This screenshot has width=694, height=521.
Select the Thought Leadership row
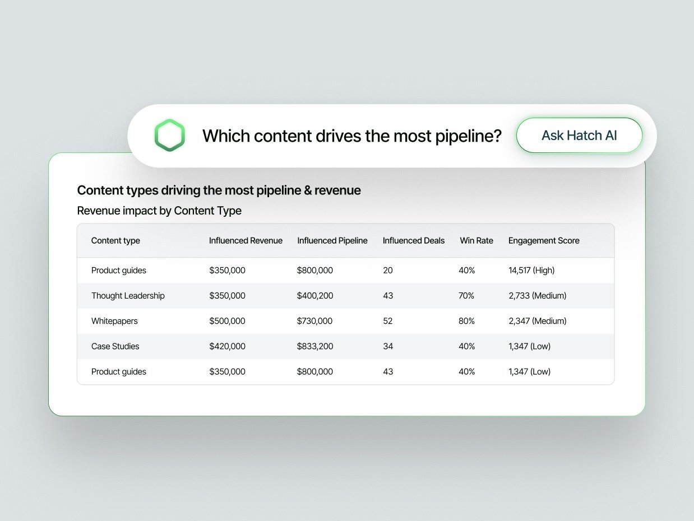pyautogui.click(x=128, y=296)
